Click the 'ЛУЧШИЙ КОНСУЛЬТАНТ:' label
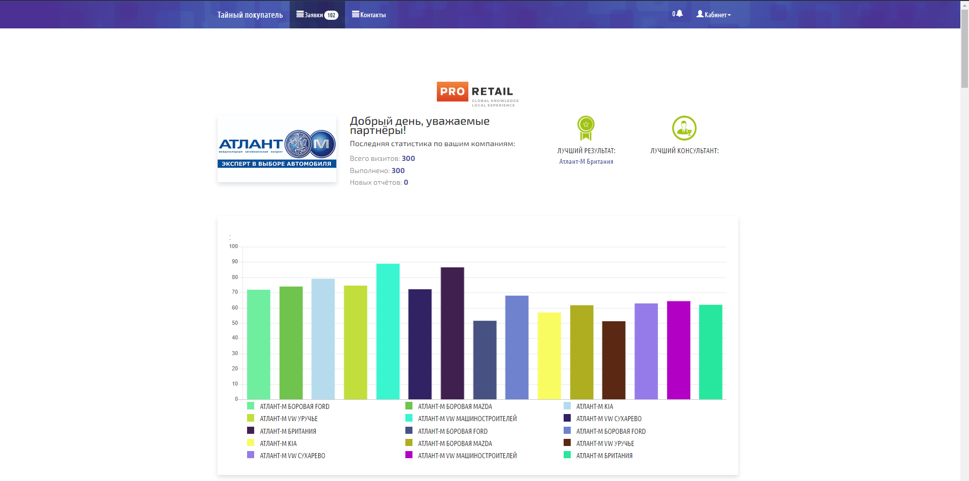The height and width of the screenshot is (481, 969). (x=684, y=151)
